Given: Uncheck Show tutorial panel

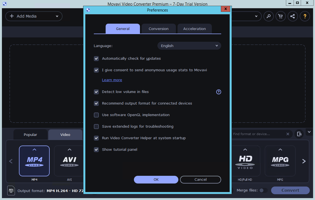Looking at the screenshot, I should coord(96,150).
